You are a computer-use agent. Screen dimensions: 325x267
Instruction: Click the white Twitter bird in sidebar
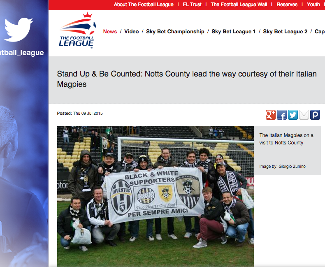(x=19, y=30)
